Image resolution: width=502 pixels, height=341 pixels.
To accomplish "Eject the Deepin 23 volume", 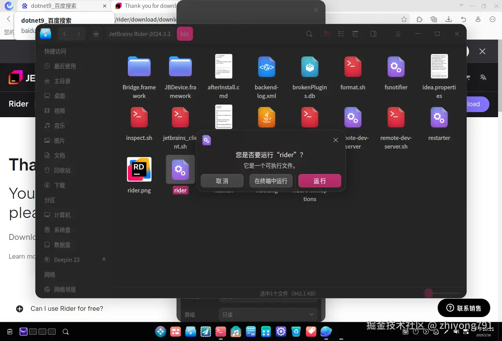I will [x=104, y=259].
